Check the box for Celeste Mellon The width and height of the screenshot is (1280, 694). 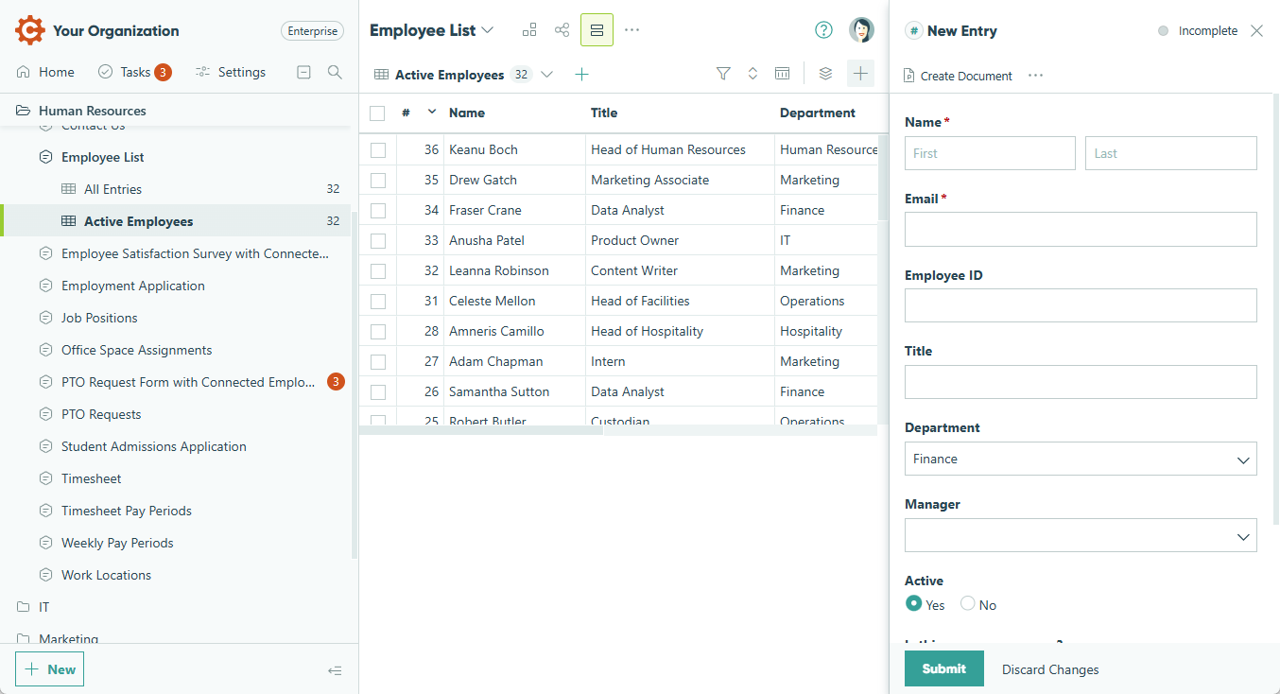(378, 301)
